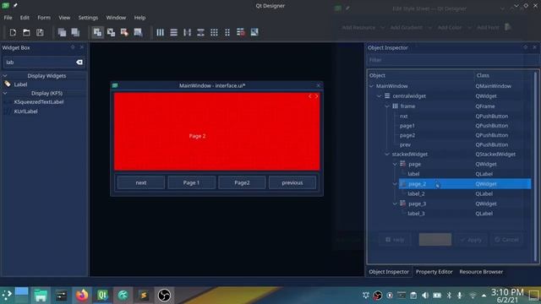Open the Edit menu
Screen dimensions: 541x304
tap(25, 18)
